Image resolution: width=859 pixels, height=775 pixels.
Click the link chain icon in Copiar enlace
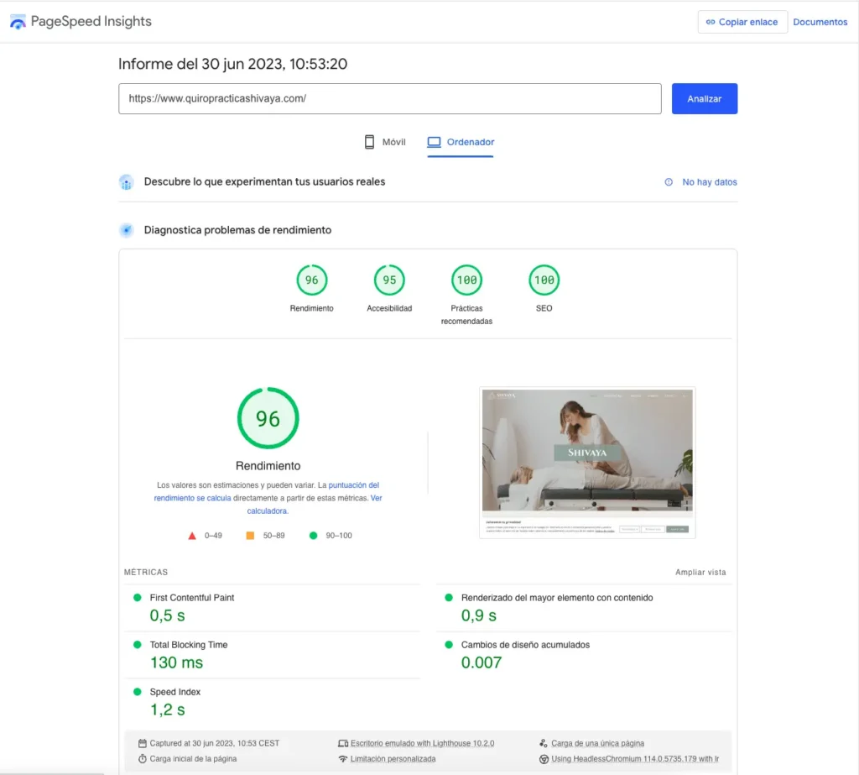click(711, 22)
